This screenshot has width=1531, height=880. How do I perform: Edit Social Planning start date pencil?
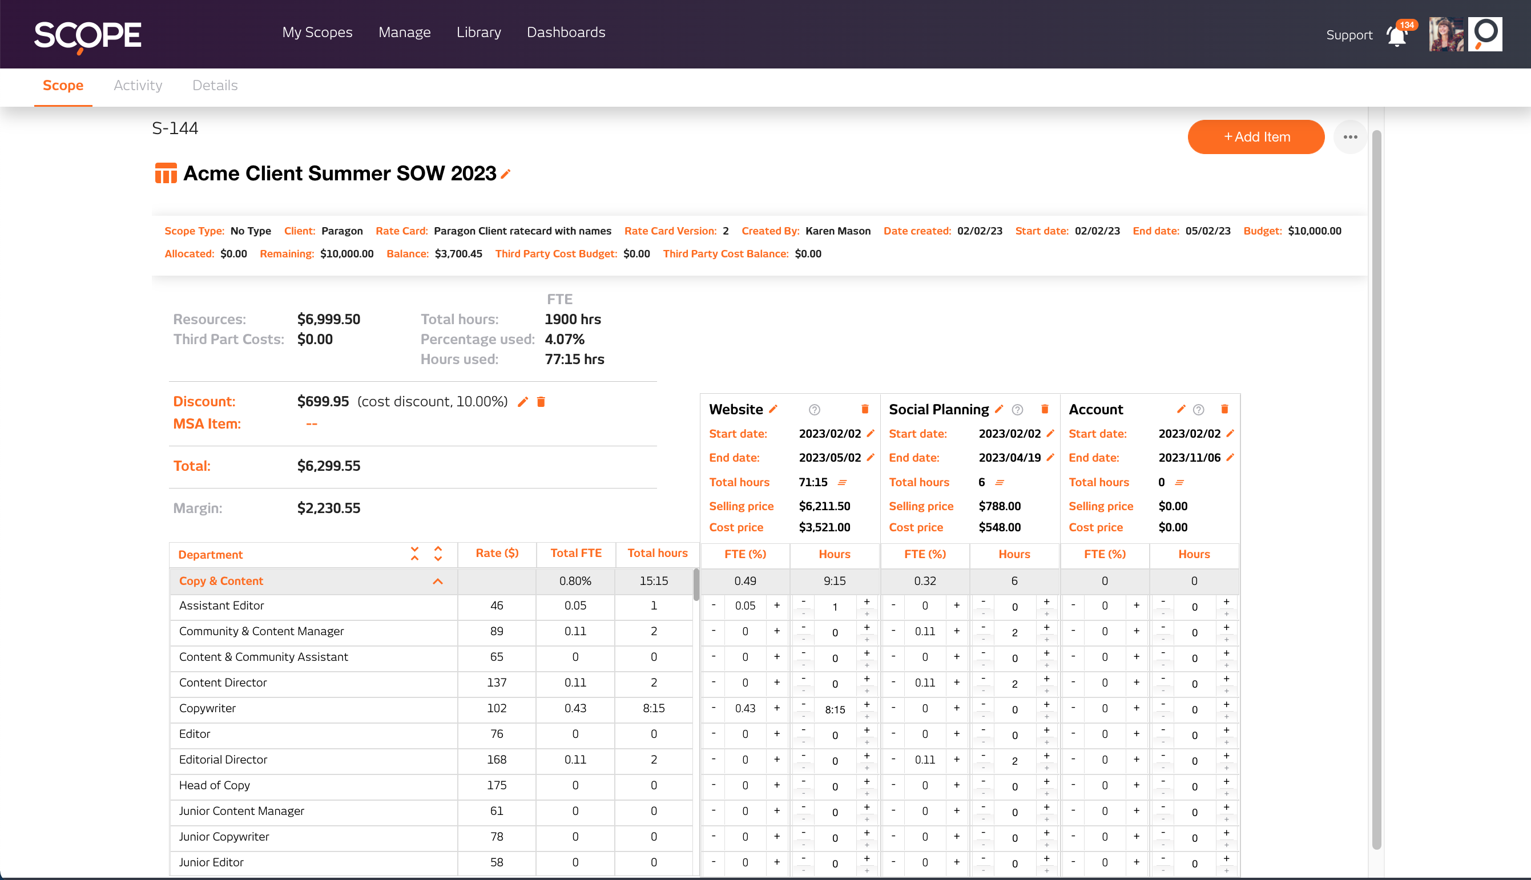click(x=1050, y=433)
